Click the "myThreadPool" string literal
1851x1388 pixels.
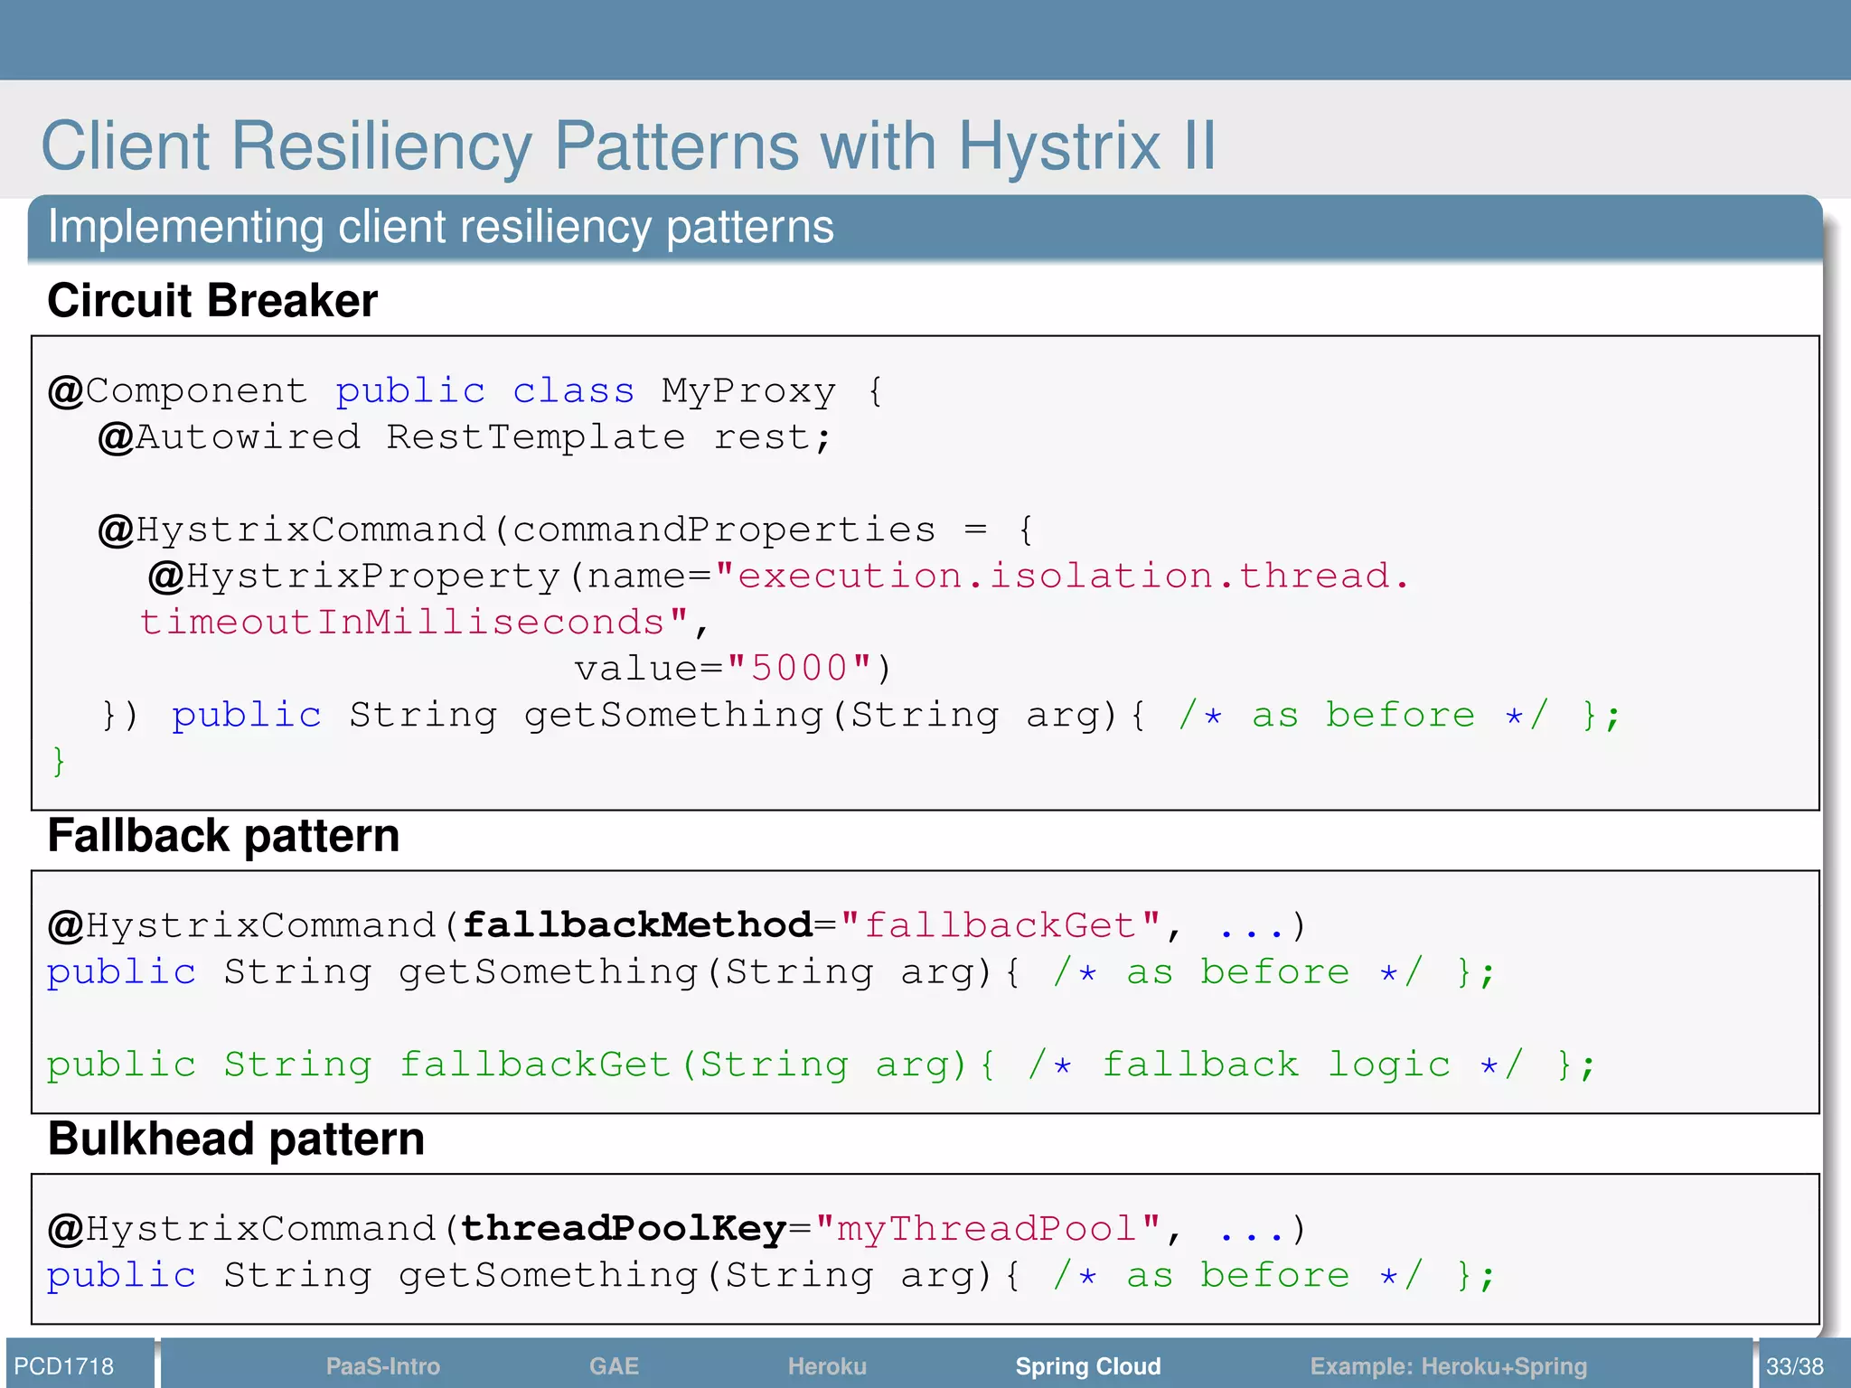(987, 1229)
